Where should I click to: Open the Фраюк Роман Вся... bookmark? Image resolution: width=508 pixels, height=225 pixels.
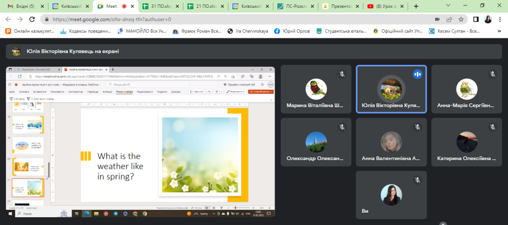[197, 31]
